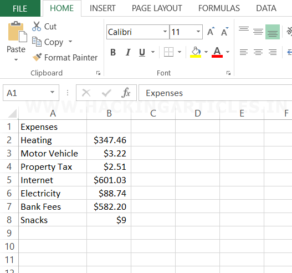Open the Calibri font name dropdown
This screenshot has height=273, width=292.
(165, 32)
